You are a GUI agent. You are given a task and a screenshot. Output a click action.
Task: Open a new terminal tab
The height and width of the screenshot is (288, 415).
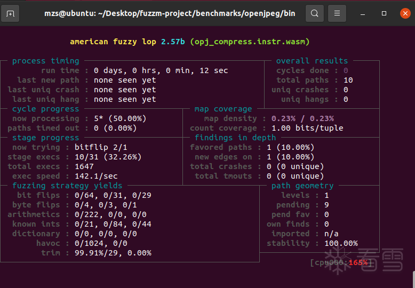11,13
